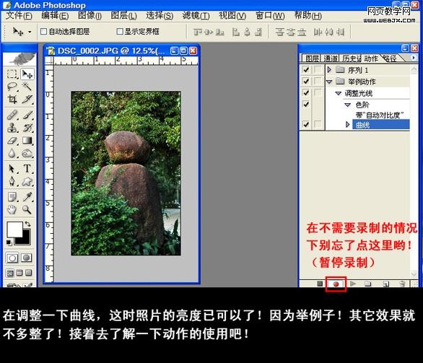Viewport: 423px width, 363px height.
Task: Select the Healing Brush tool
Action: click(12, 115)
